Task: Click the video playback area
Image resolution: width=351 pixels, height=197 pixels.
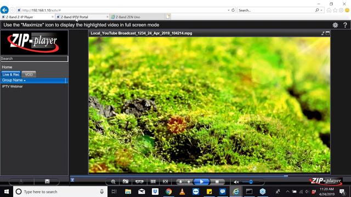Action: (x=210, y=105)
